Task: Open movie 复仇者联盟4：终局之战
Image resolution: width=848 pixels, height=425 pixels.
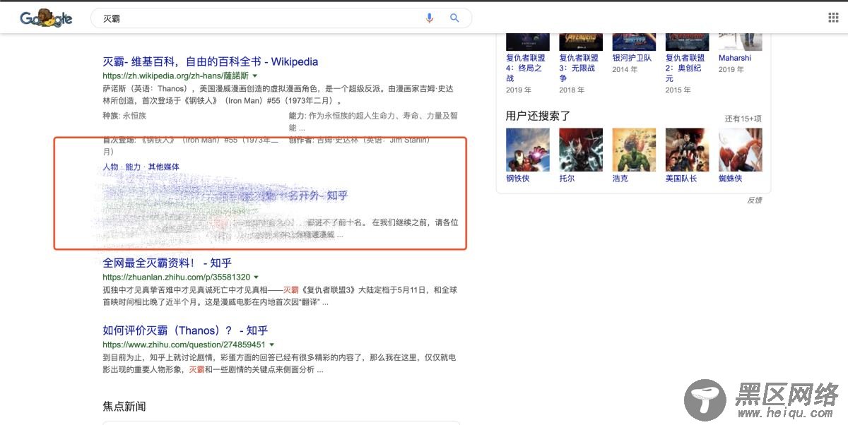Action: point(526,68)
